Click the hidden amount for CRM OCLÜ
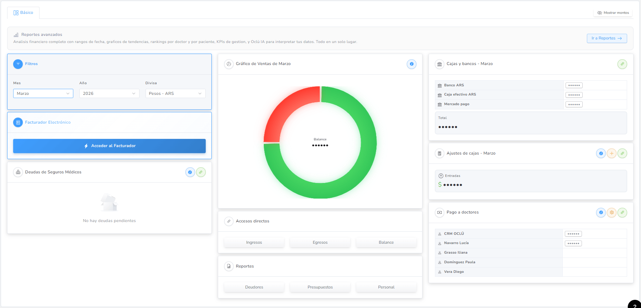The height and width of the screenshot is (308, 641). click(573, 234)
